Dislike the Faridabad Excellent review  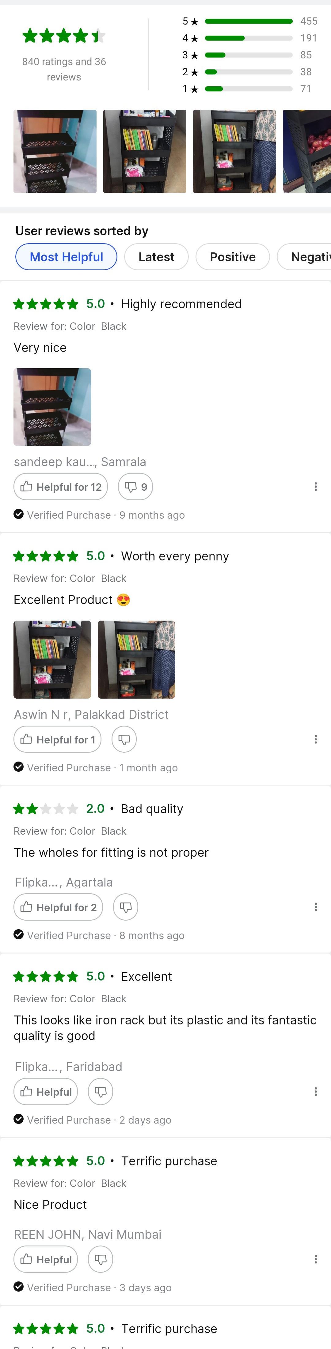point(101,1091)
